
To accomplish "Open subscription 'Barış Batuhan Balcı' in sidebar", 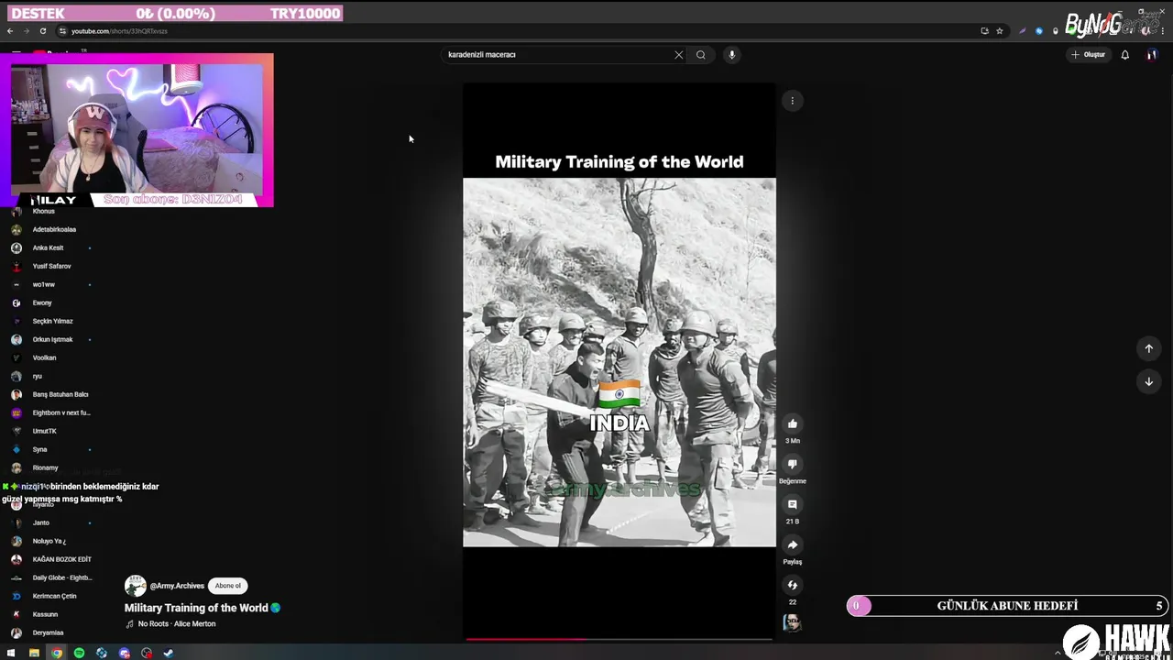I will [x=60, y=394].
